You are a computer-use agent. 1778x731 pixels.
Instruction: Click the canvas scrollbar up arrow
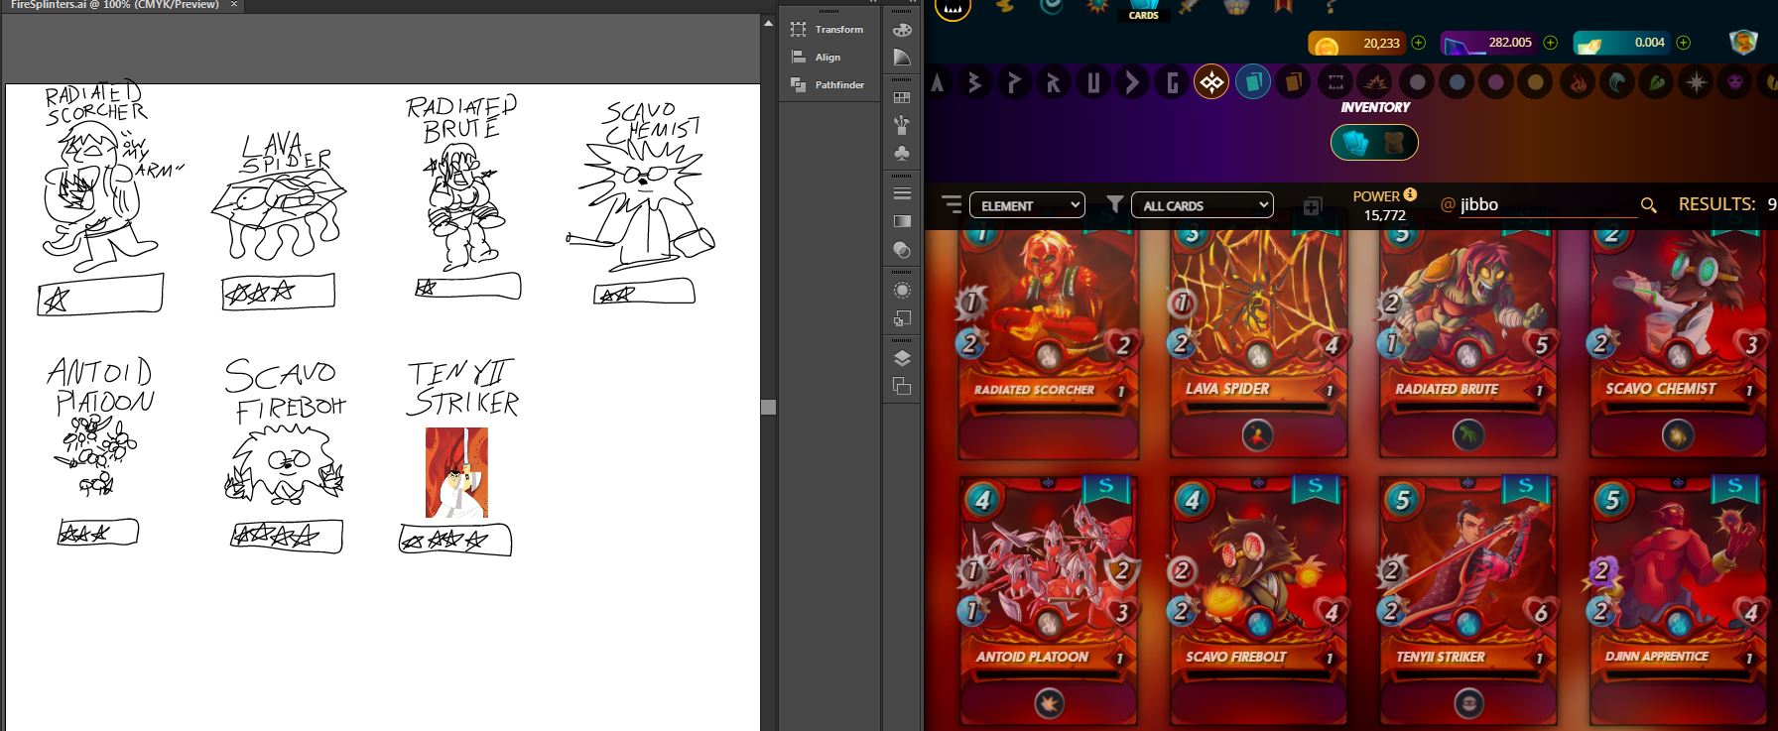pos(768,23)
